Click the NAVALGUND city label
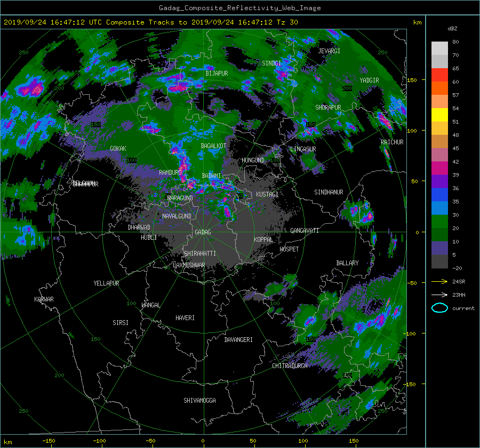 tap(177, 216)
